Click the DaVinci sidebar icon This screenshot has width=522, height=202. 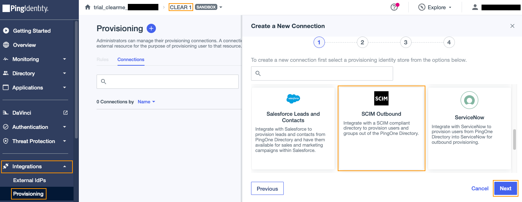(x=6, y=113)
